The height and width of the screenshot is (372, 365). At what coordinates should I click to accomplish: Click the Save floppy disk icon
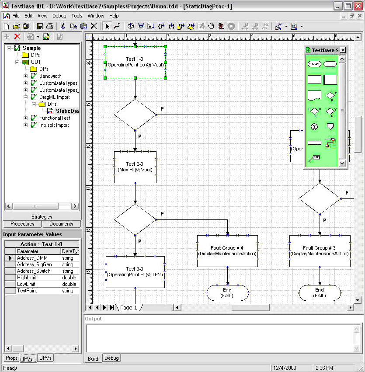tap(40, 26)
